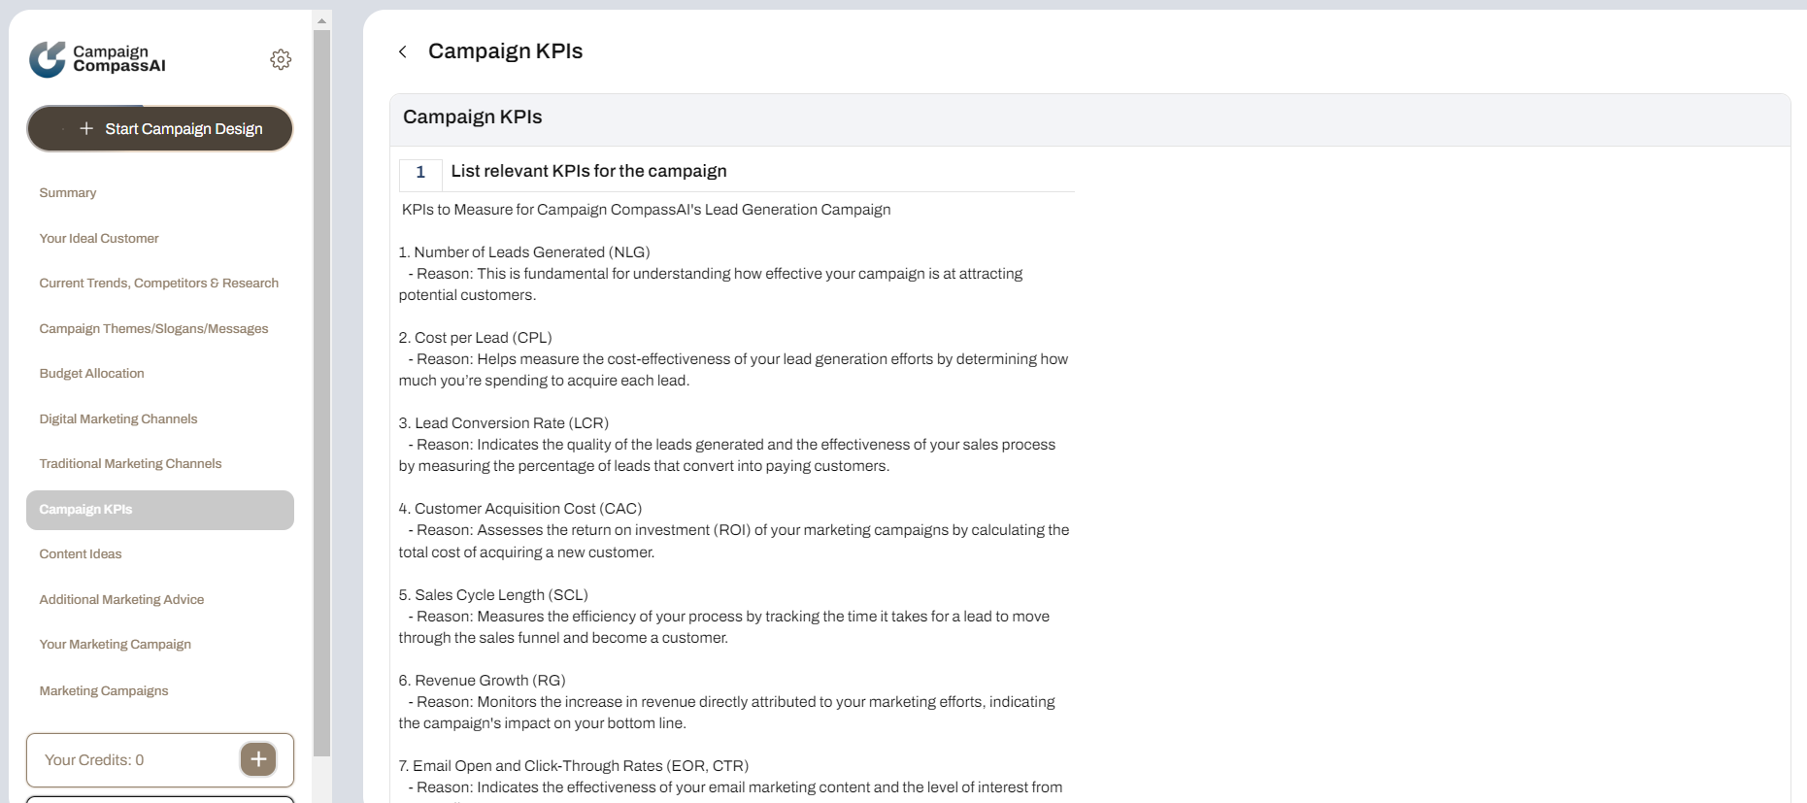The width and height of the screenshot is (1807, 803).
Task: Navigate to Digital Marketing Channels
Action: (117, 419)
